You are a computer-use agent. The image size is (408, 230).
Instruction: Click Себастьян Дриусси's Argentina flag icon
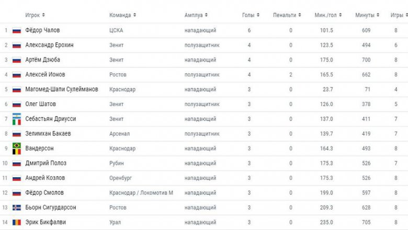click(17, 116)
